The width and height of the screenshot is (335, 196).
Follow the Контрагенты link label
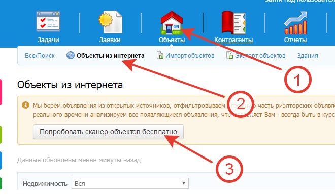pyautogui.click(x=233, y=40)
